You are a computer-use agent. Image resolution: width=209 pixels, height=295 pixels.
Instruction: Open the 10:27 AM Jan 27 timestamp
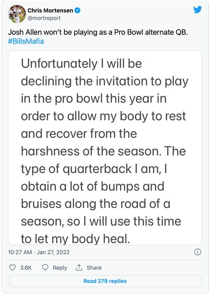(39, 252)
